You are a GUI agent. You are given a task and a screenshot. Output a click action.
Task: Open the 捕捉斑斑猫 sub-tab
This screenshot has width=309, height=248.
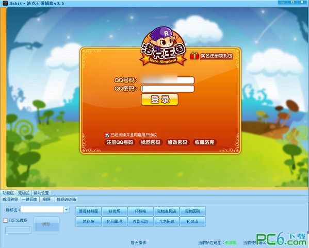66,200
